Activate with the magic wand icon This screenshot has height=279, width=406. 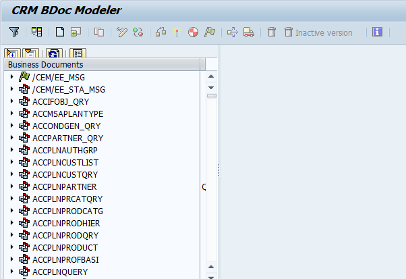tap(177, 32)
